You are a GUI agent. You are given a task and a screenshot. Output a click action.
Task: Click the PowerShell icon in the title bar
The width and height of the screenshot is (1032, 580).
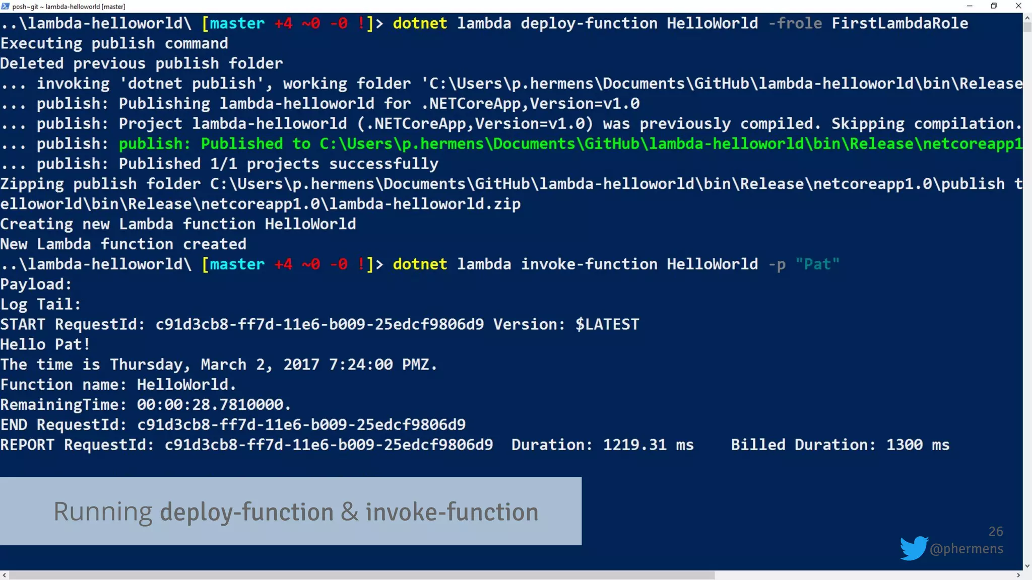[x=5, y=6]
